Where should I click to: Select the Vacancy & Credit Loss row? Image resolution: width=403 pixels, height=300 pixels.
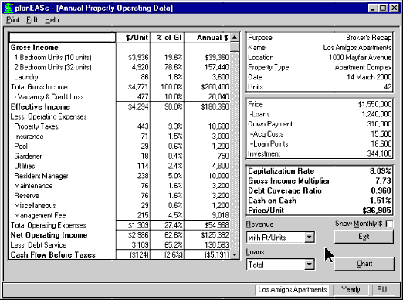coord(120,96)
